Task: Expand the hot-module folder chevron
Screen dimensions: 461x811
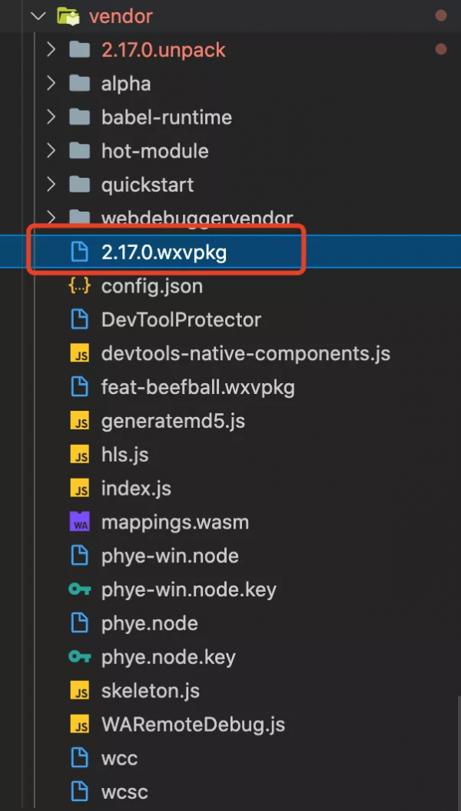Action: (51, 152)
